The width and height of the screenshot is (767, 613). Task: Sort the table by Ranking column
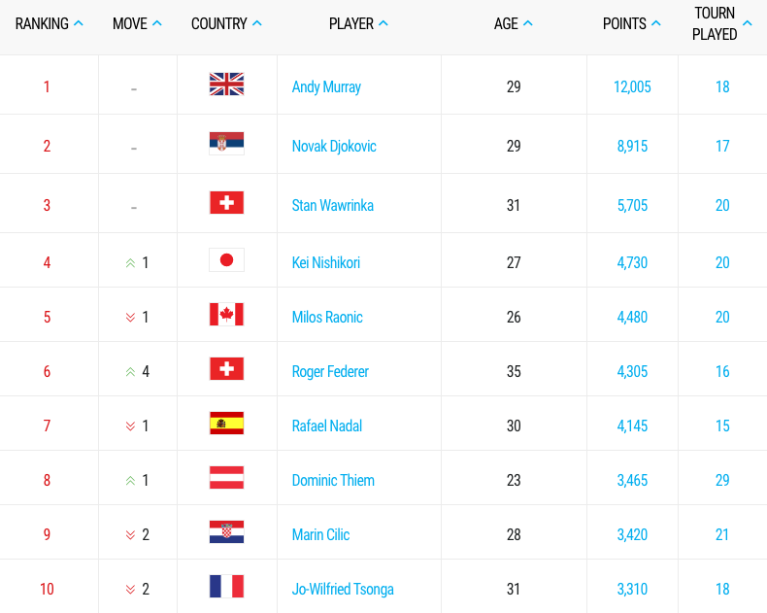[49, 23]
